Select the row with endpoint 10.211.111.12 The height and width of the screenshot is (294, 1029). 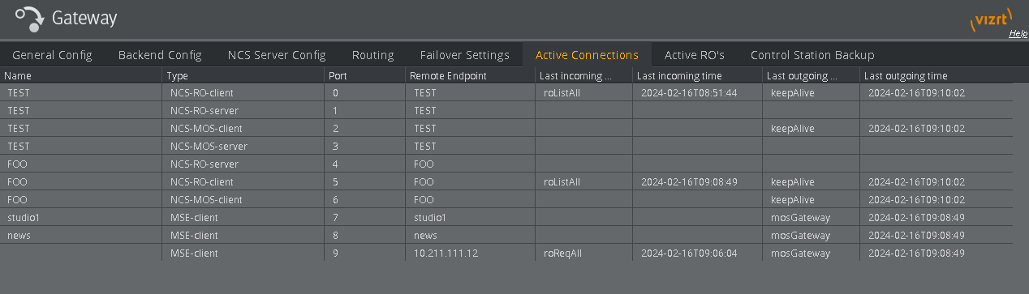coord(506,254)
